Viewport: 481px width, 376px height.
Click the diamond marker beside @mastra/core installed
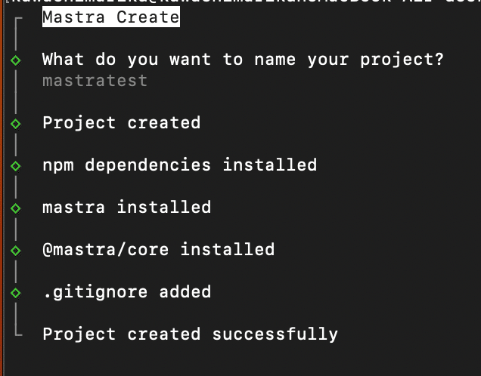(16, 250)
